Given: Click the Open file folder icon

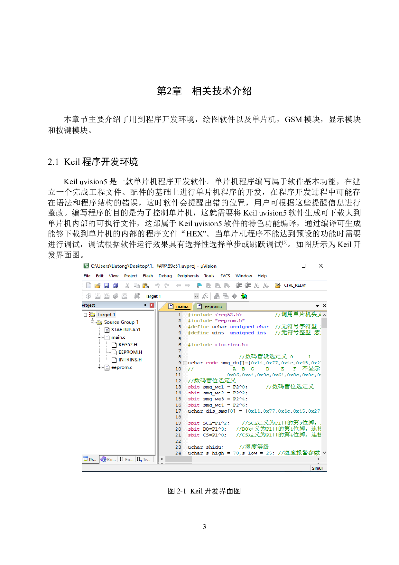Looking at the screenshot, I should pyautogui.click(x=97, y=286).
